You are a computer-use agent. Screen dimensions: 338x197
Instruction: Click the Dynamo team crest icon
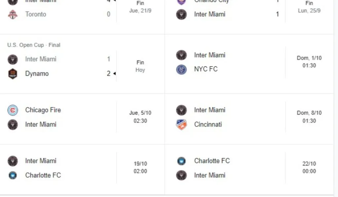[x=13, y=74]
